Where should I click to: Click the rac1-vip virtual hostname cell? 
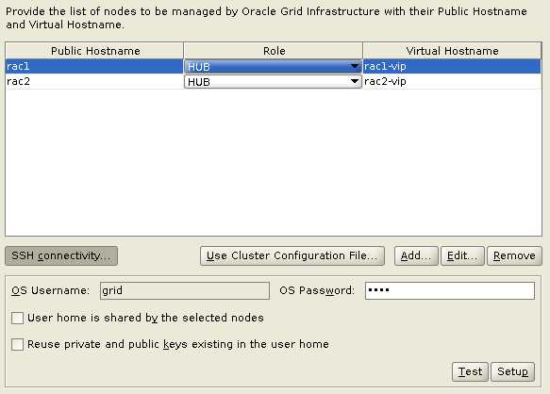[452, 66]
